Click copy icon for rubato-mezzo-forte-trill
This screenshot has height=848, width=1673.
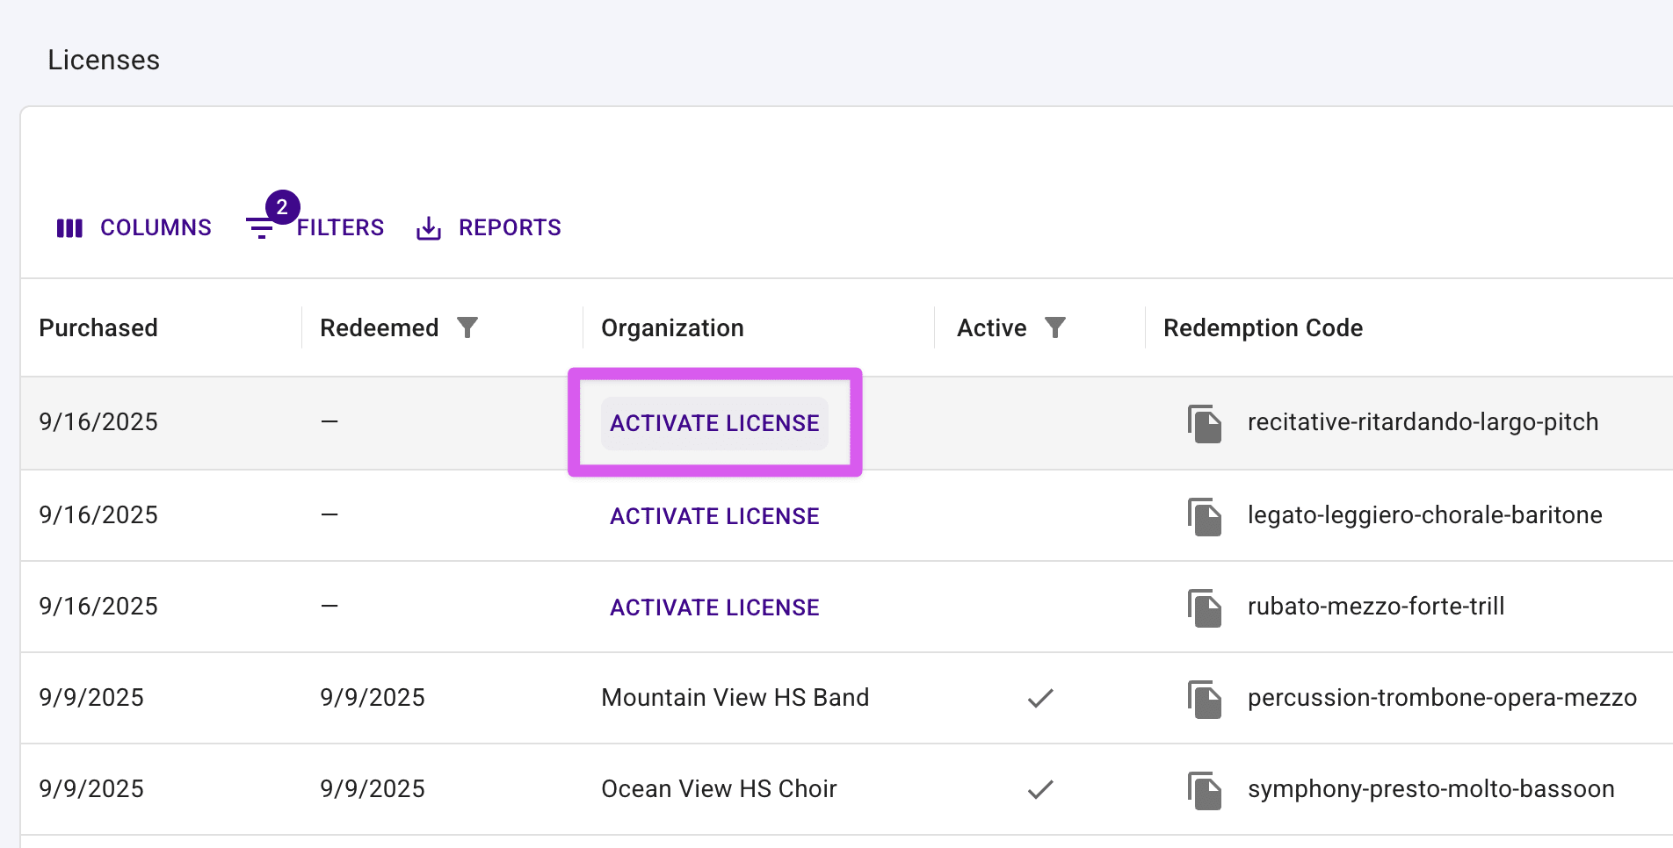[x=1205, y=608]
